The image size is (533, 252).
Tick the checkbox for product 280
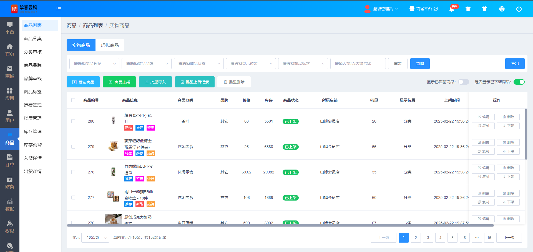[x=73, y=121]
